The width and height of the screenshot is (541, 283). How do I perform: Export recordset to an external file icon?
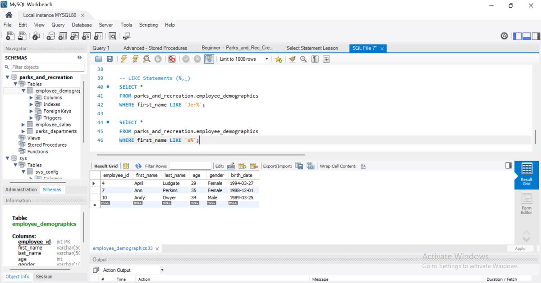tap(299, 166)
